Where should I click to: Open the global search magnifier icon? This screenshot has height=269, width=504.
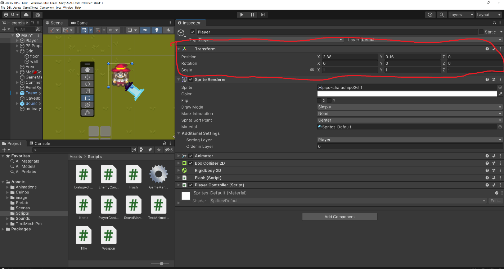442,15
